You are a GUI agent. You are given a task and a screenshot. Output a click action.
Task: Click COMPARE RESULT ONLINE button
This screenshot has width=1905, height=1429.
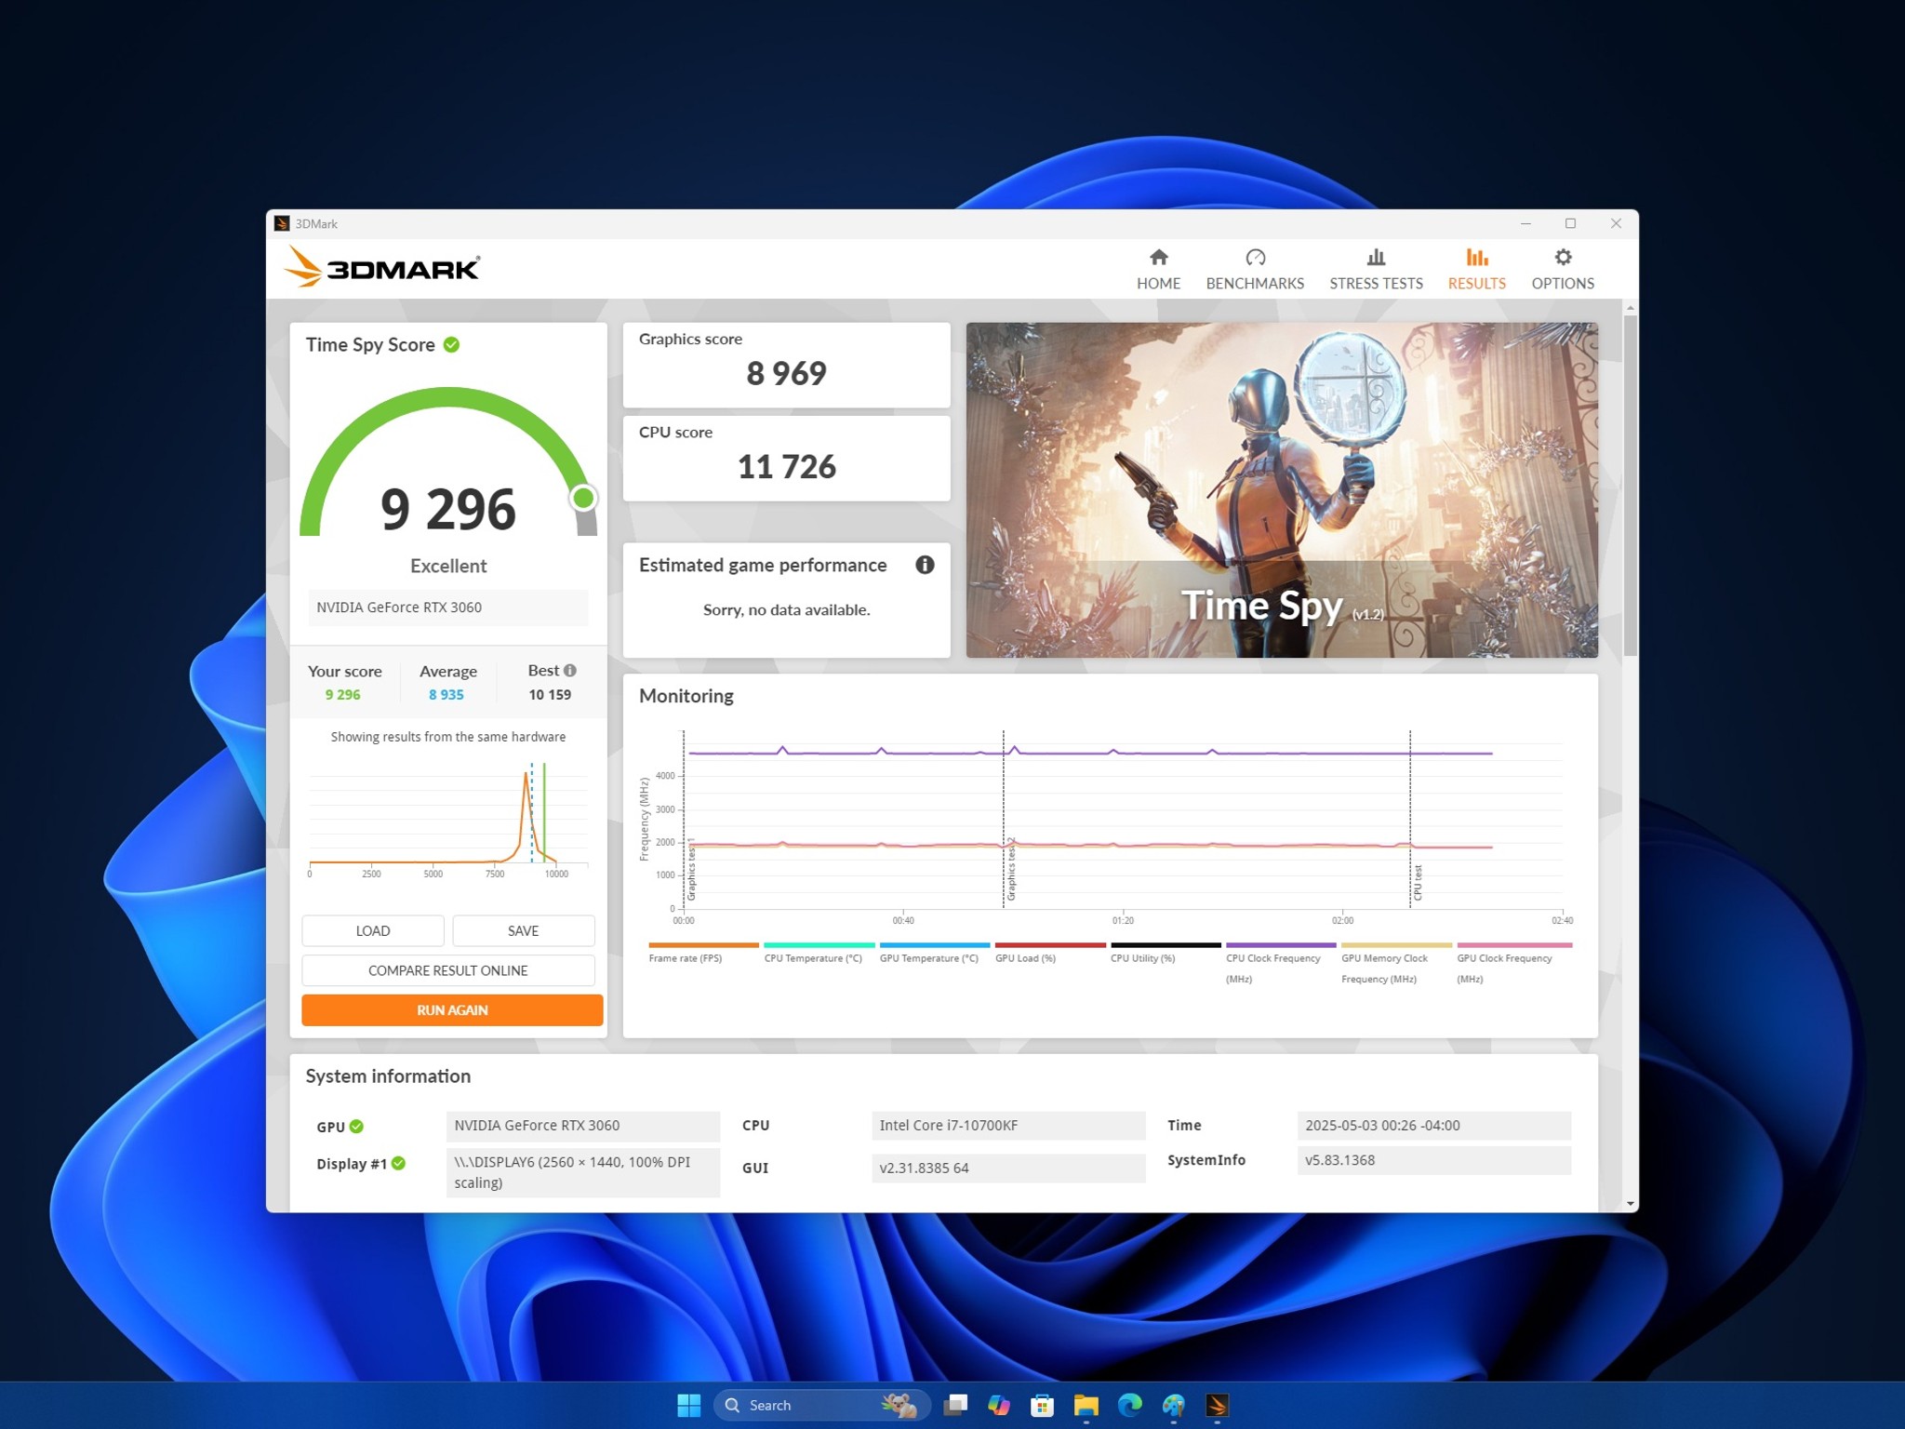point(448,970)
